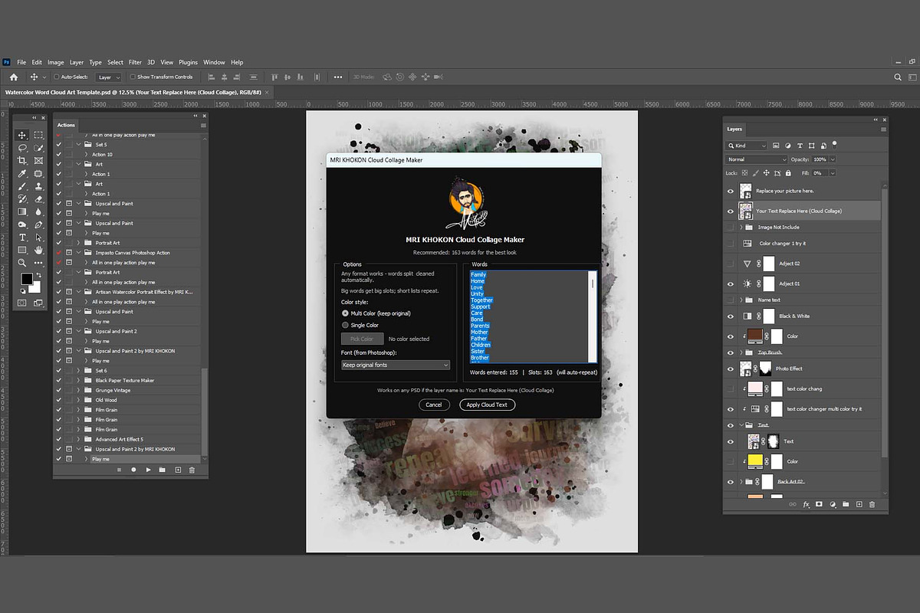The height and width of the screenshot is (613, 920).
Task: Select the Pen tool
Action: [x=38, y=225]
